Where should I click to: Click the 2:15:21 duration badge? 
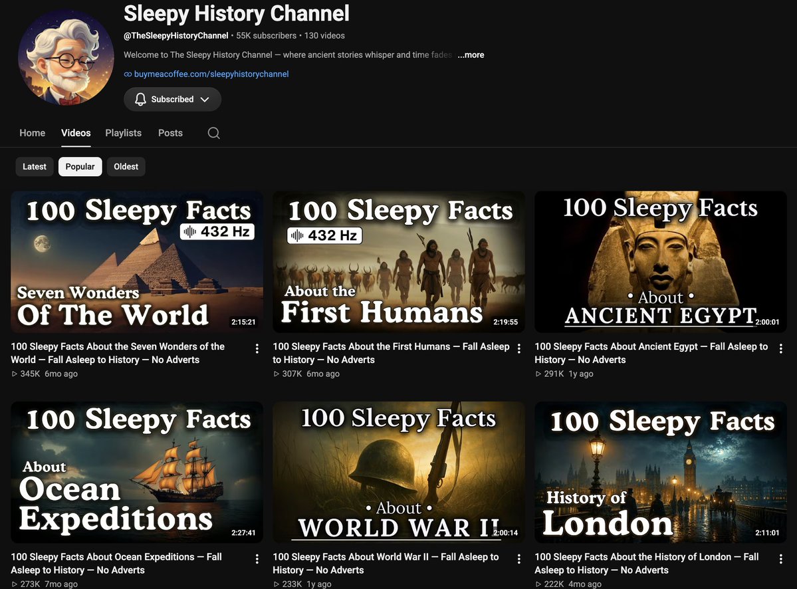coord(243,322)
